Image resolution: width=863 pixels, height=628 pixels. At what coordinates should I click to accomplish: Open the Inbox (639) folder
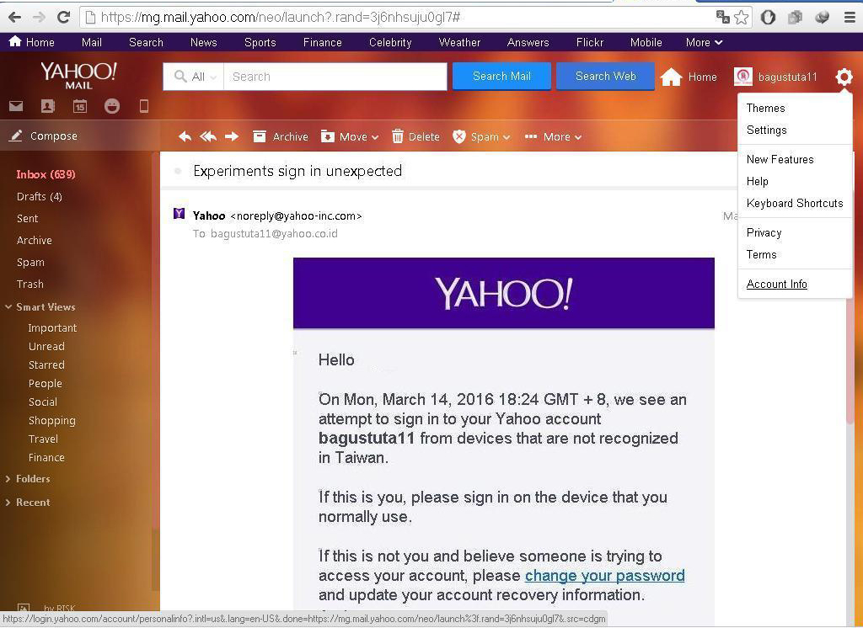(x=46, y=174)
